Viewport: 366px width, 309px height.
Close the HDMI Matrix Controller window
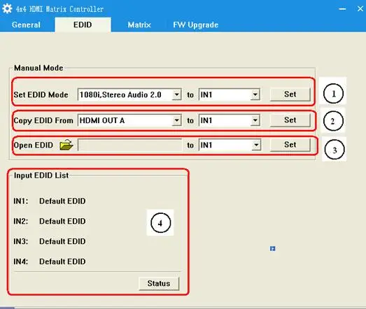(x=360, y=9)
